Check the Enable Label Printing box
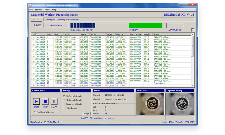Screen dimensions: 225x135 click(35, 112)
